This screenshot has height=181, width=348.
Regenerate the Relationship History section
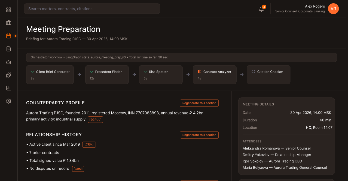[x=199, y=135]
